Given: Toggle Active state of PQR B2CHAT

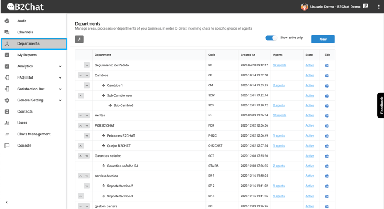Looking at the screenshot, I should tap(310, 125).
